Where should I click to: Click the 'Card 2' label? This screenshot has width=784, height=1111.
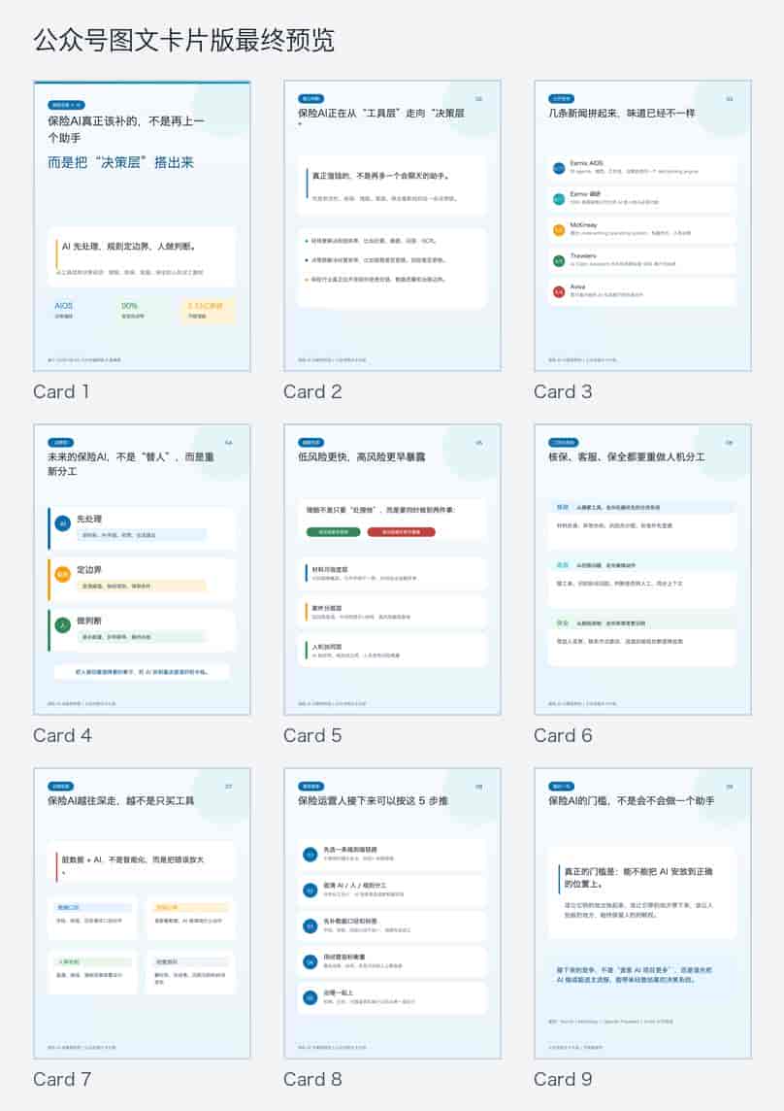(x=312, y=391)
